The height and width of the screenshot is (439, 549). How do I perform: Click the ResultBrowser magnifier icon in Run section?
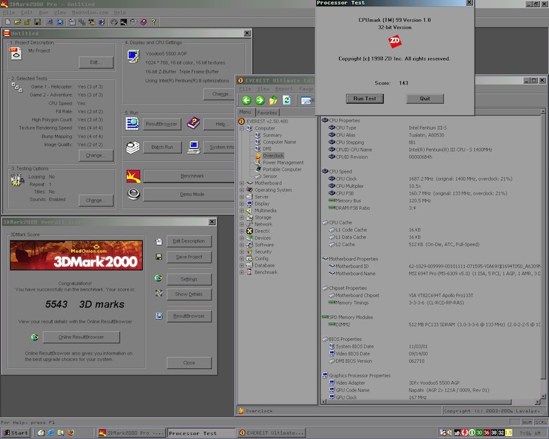pyautogui.click(x=132, y=123)
